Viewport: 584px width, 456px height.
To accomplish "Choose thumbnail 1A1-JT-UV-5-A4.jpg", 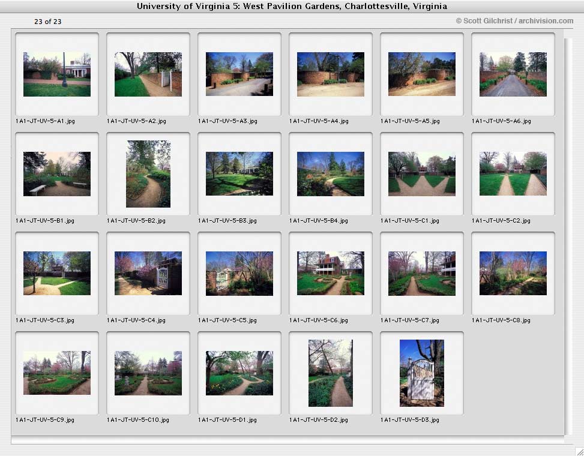I will coord(331,74).
